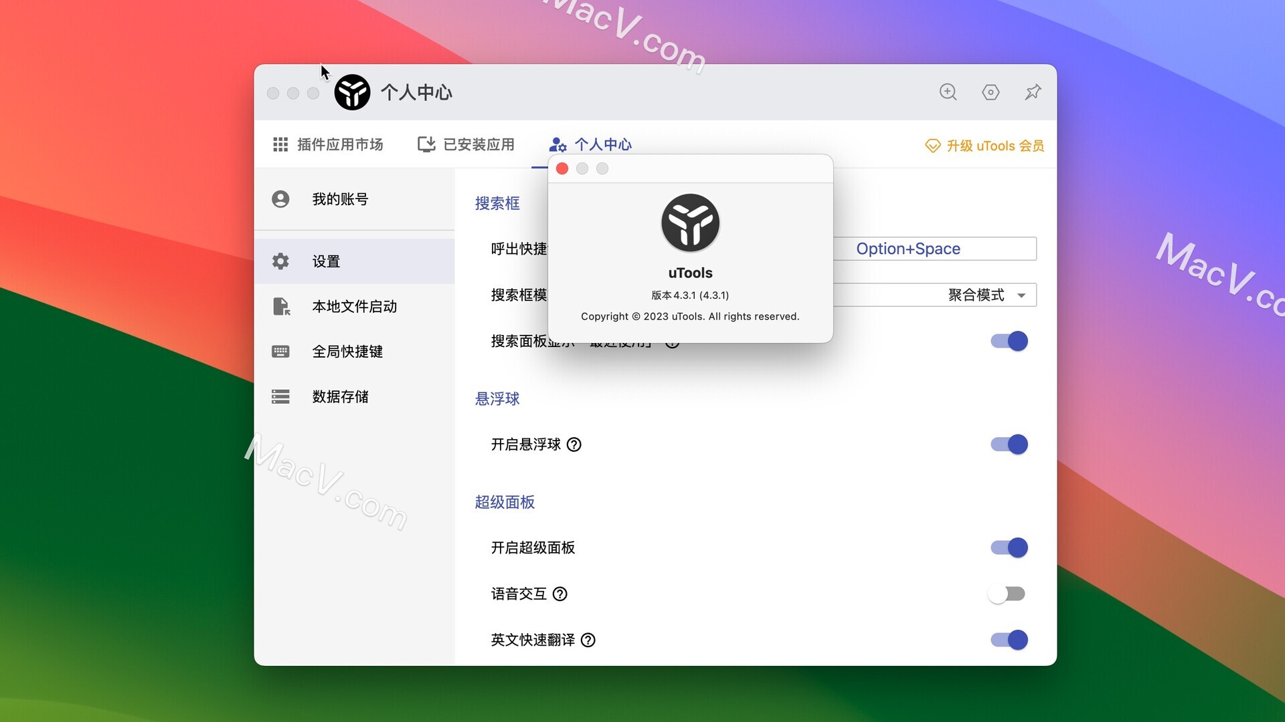Click the storage icon beside 数据存储
The image size is (1285, 722).
(x=280, y=397)
